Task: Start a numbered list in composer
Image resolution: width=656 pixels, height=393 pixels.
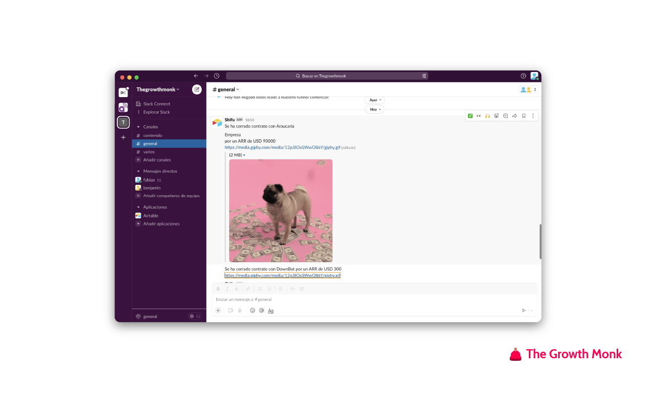Action: (260, 289)
